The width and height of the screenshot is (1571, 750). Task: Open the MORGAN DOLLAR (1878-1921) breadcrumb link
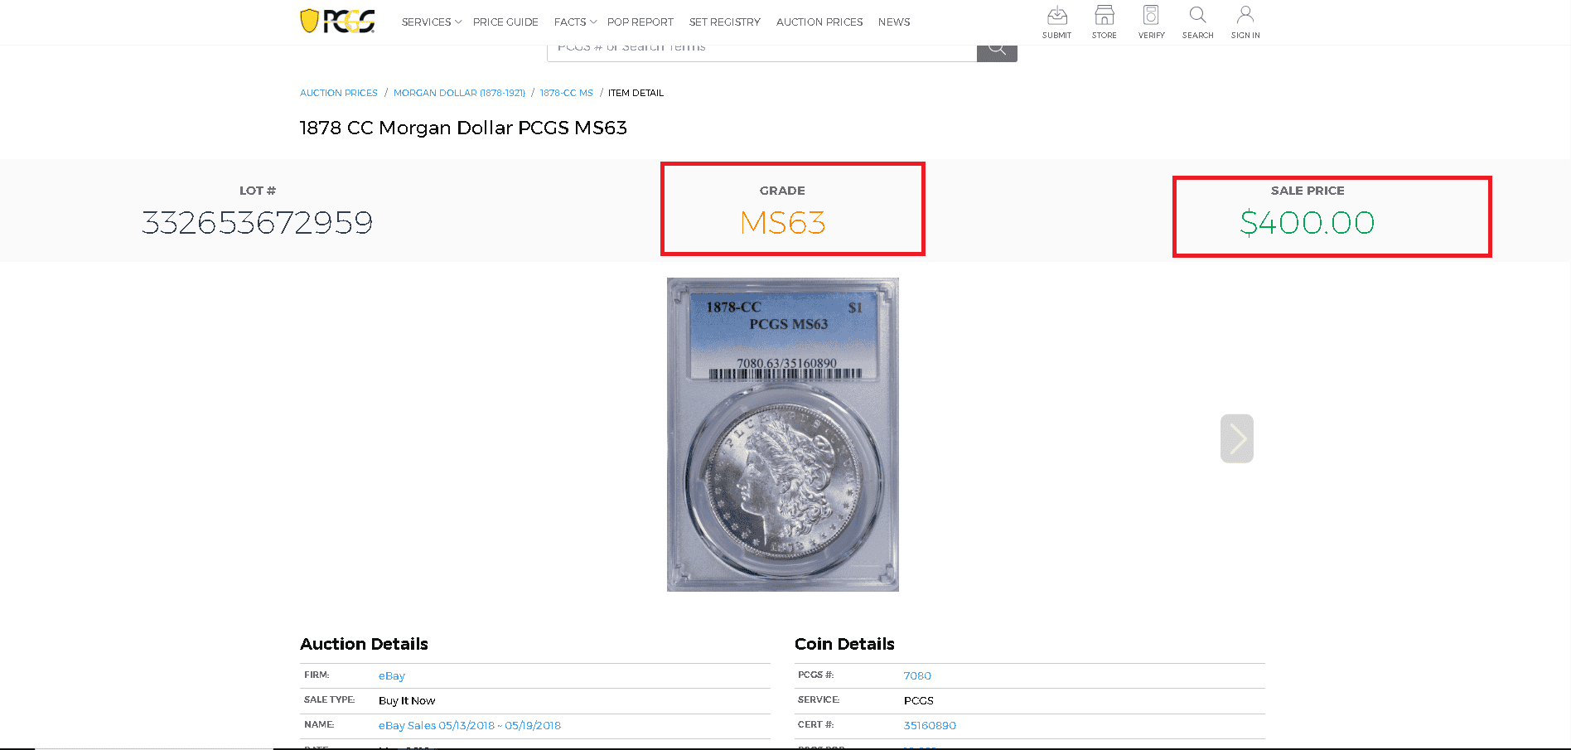(x=459, y=92)
